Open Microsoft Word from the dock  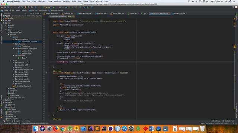(x=151, y=129)
